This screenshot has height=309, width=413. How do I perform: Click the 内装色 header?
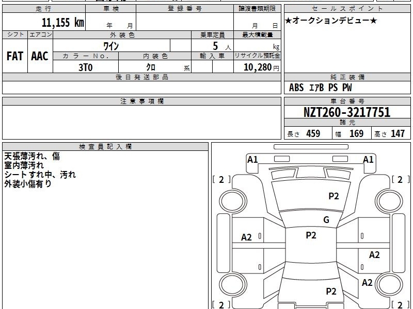click(x=155, y=56)
